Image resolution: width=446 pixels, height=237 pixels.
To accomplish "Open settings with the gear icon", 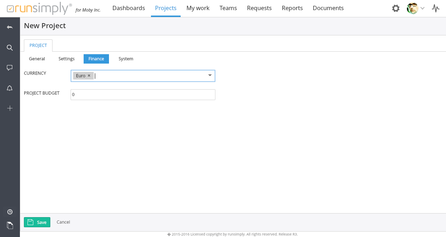I will 396,8.
